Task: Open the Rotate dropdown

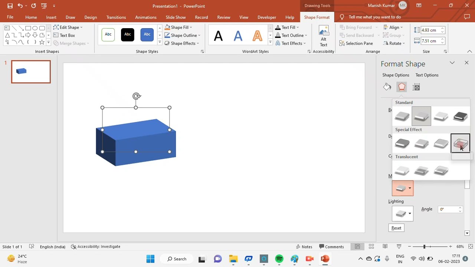Action: [394, 43]
